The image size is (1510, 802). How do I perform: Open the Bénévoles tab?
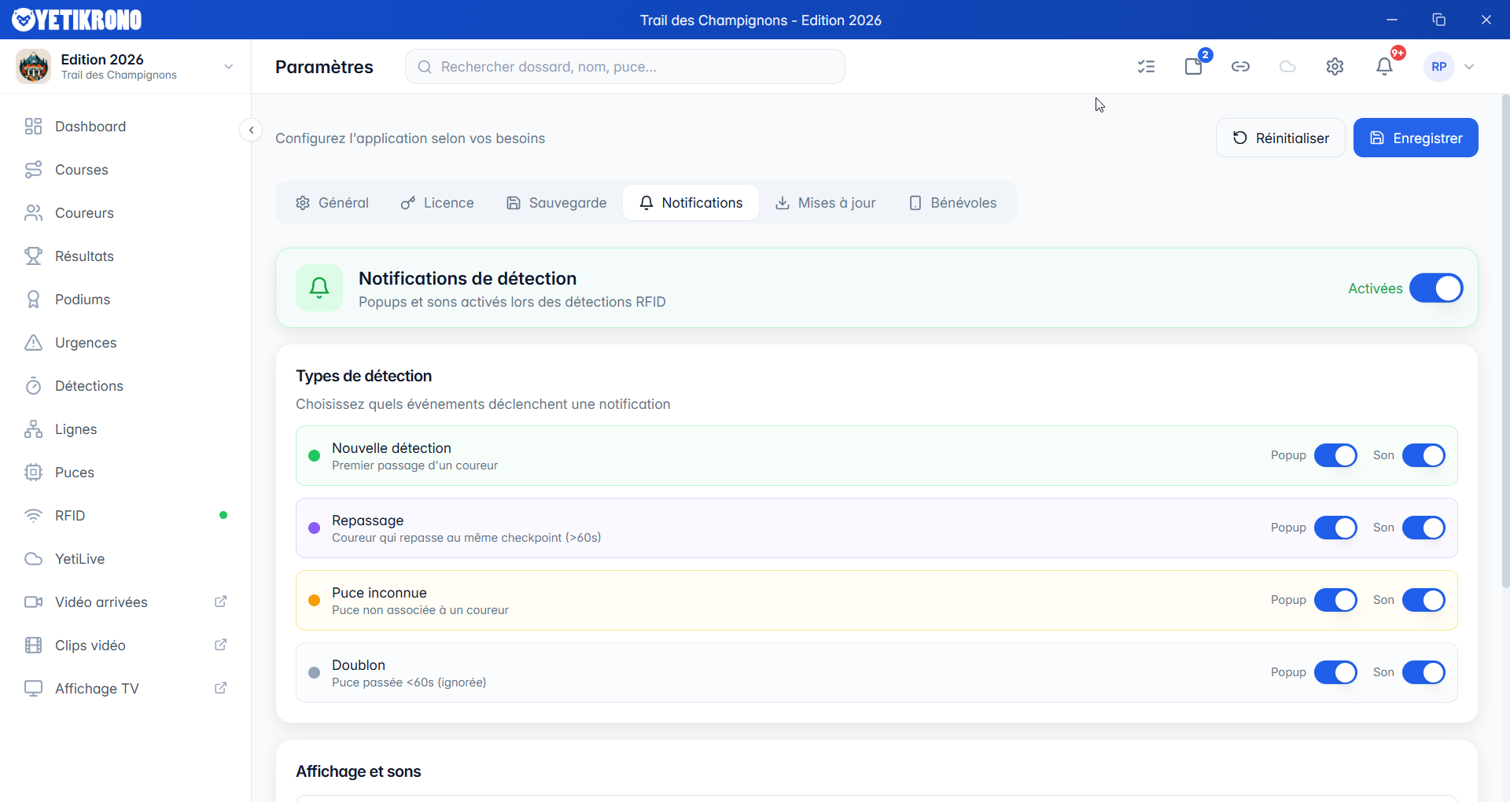click(952, 202)
